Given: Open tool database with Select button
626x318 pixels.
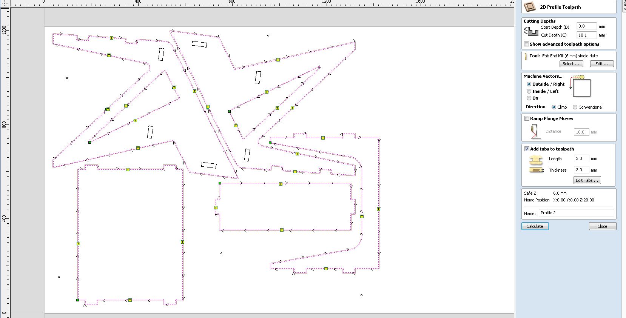Looking at the screenshot, I should point(571,64).
